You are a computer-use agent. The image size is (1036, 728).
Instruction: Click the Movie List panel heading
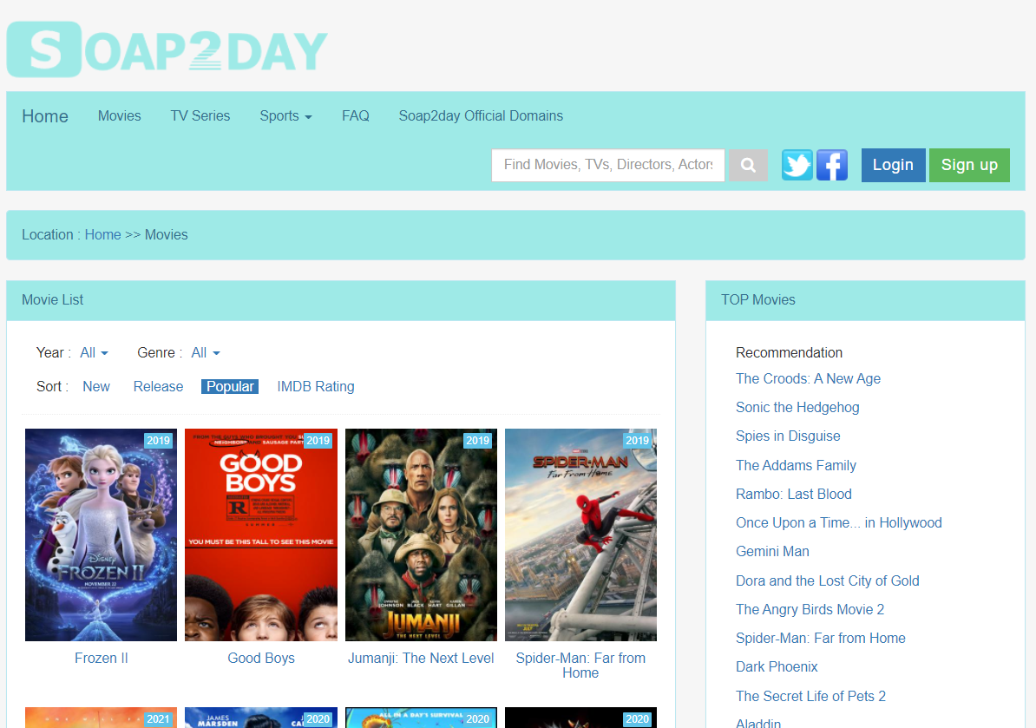[52, 300]
